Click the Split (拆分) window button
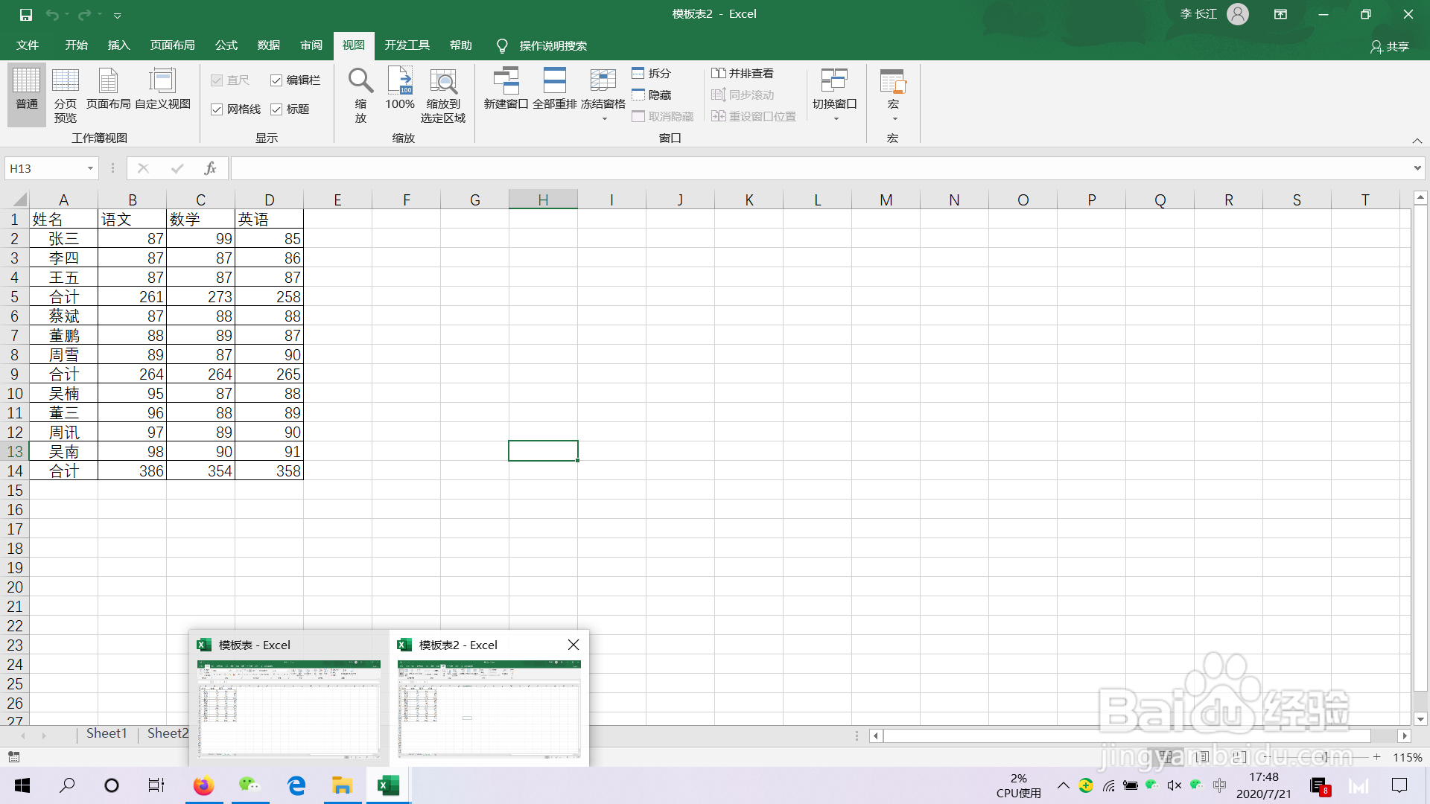Image resolution: width=1430 pixels, height=804 pixels. click(x=652, y=73)
